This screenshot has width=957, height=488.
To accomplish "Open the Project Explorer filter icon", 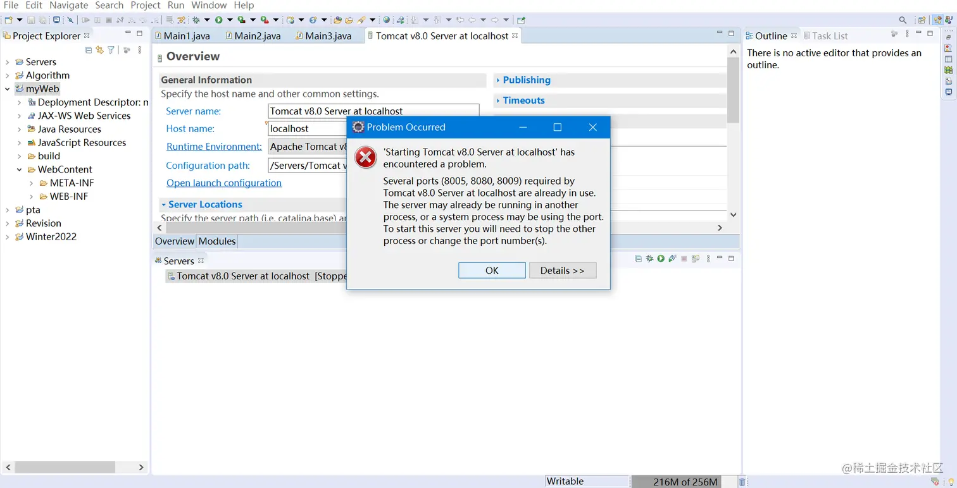I will (x=111, y=50).
